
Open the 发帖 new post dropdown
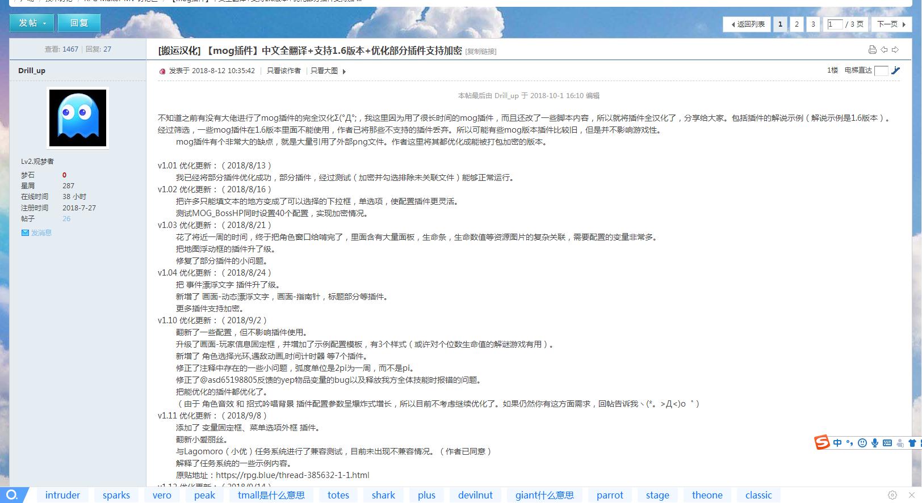coord(32,23)
